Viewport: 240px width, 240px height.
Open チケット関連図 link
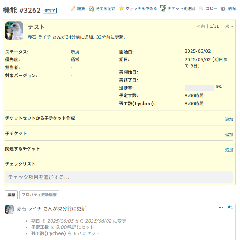click(181, 8)
